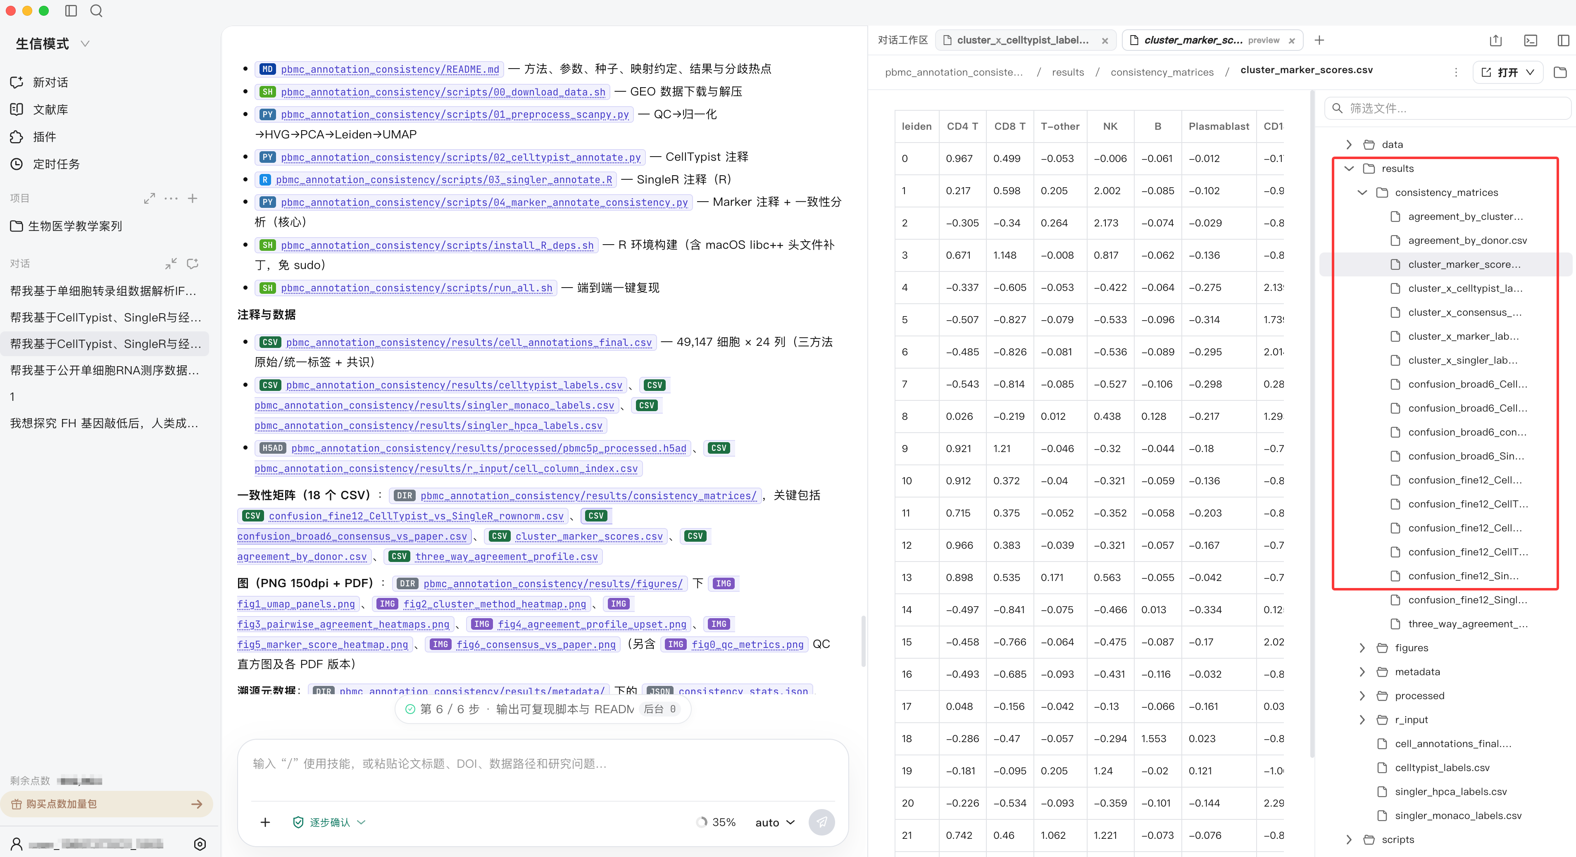Open the auto model dropdown
The width and height of the screenshot is (1576, 857).
coord(775,822)
